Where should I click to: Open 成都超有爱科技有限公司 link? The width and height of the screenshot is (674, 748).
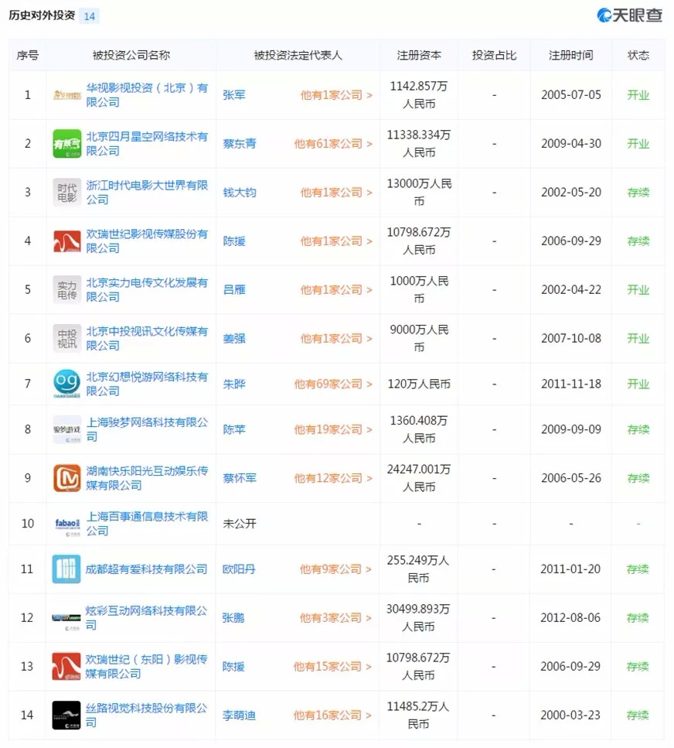(146, 569)
